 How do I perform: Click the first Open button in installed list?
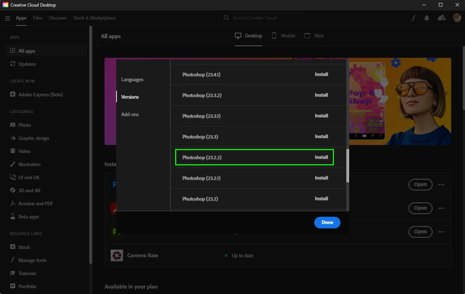pyautogui.click(x=420, y=185)
